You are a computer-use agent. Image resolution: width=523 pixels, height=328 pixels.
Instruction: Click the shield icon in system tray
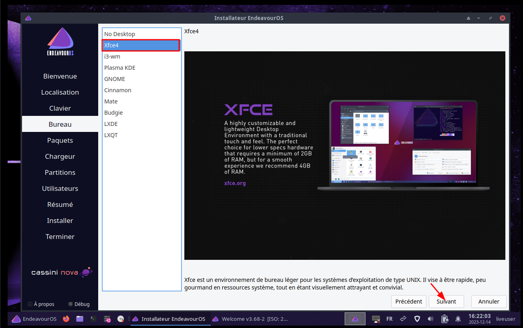tap(417, 319)
